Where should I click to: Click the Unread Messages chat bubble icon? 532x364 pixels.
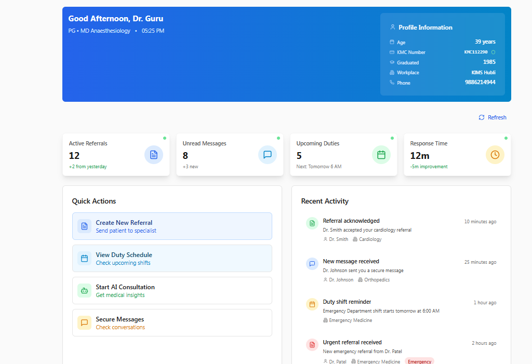pos(268,155)
